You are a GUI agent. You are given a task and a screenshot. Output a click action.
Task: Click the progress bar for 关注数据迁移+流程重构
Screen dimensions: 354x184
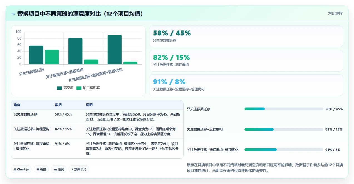pyautogui.click(x=284, y=129)
